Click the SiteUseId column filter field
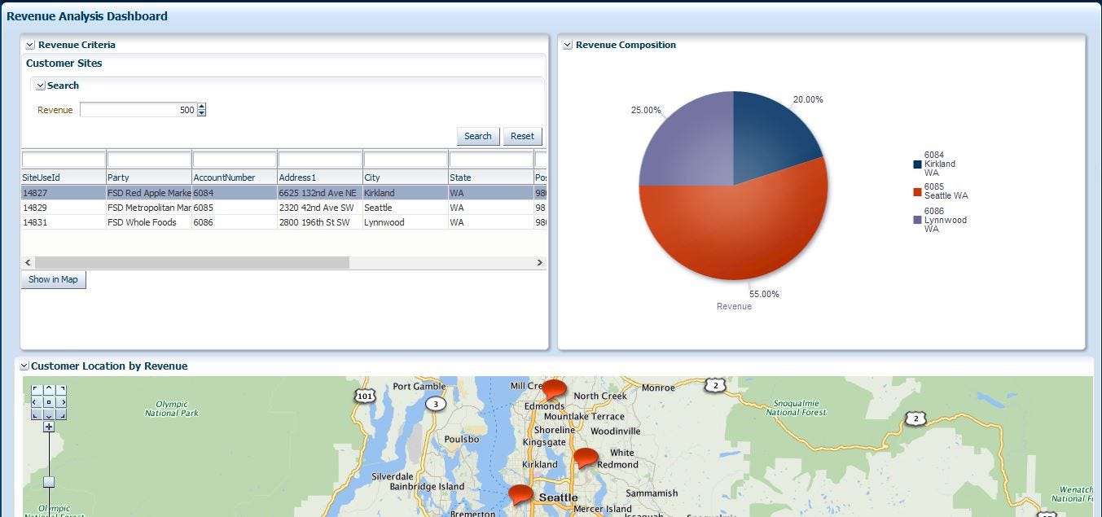Screen dimensions: 1102x517 coord(64,159)
